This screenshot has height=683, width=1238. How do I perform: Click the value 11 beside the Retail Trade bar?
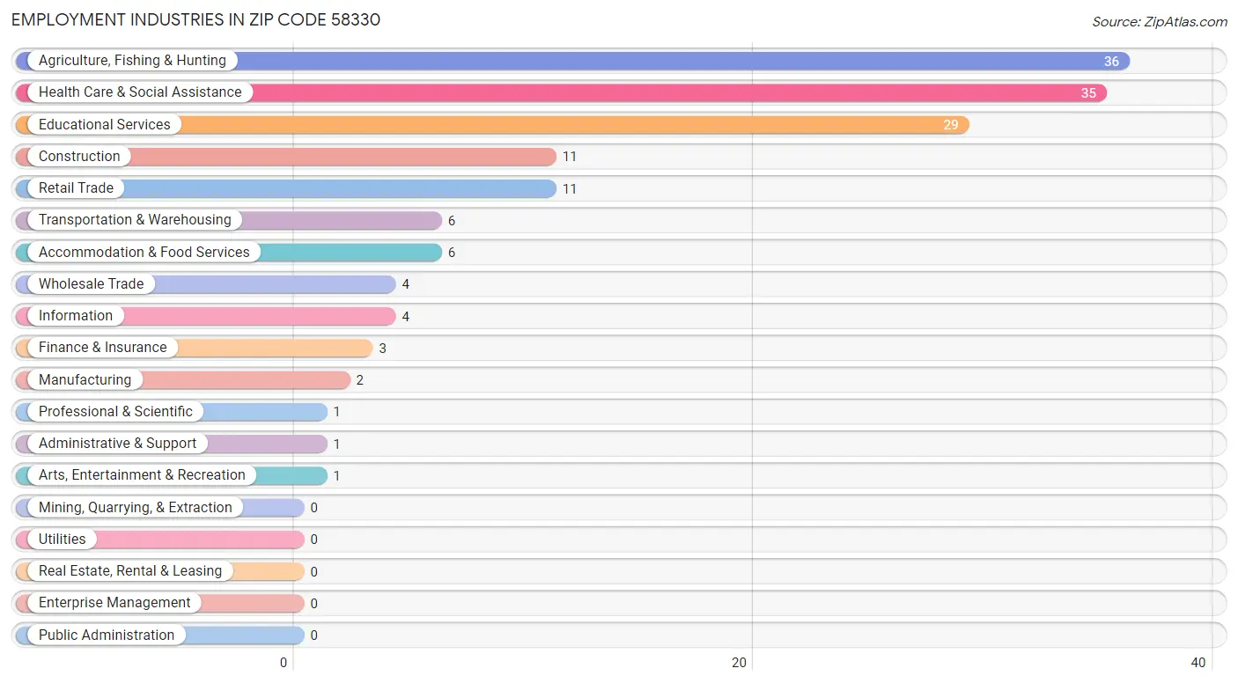coord(570,189)
